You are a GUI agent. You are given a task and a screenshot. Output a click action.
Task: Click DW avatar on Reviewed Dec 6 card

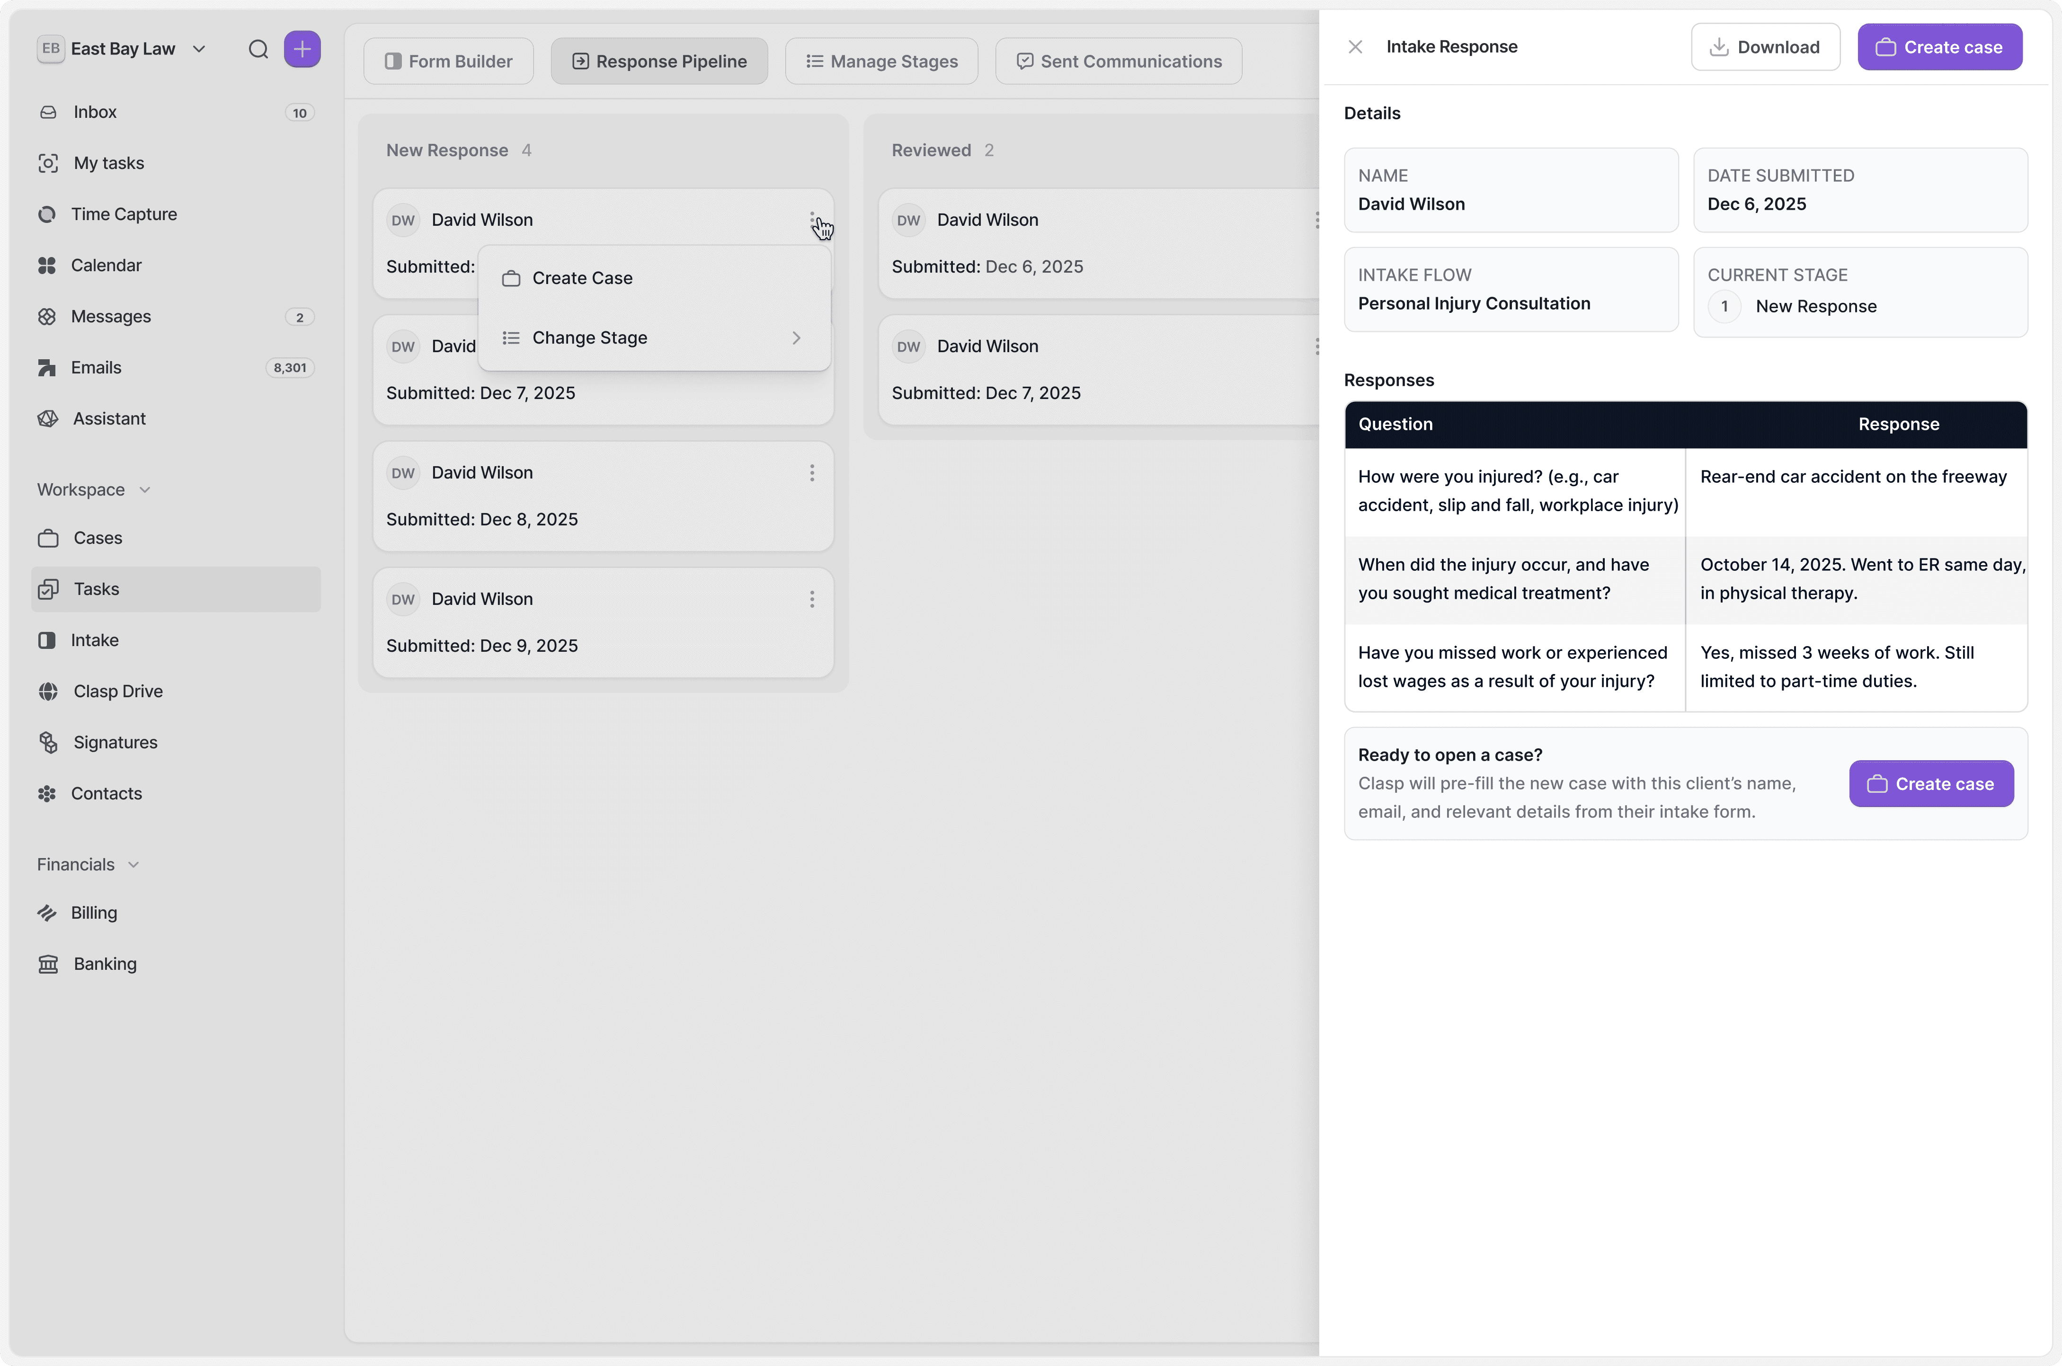tap(908, 221)
